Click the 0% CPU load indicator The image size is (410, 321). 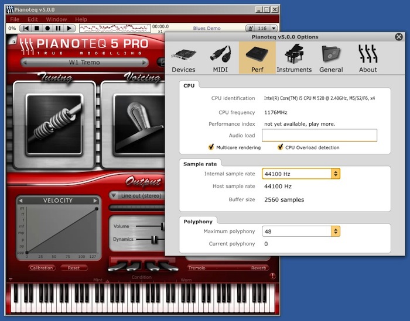coord(12,28)
